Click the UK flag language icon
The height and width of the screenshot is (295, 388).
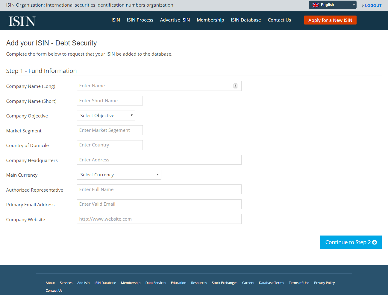(x=315, y=5)
